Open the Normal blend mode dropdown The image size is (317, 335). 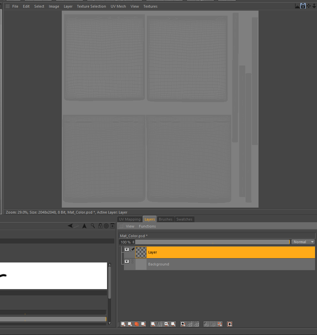(x=303, y=242)
